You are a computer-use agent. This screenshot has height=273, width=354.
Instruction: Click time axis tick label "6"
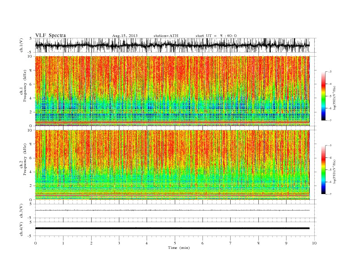(x=202, y=243)
